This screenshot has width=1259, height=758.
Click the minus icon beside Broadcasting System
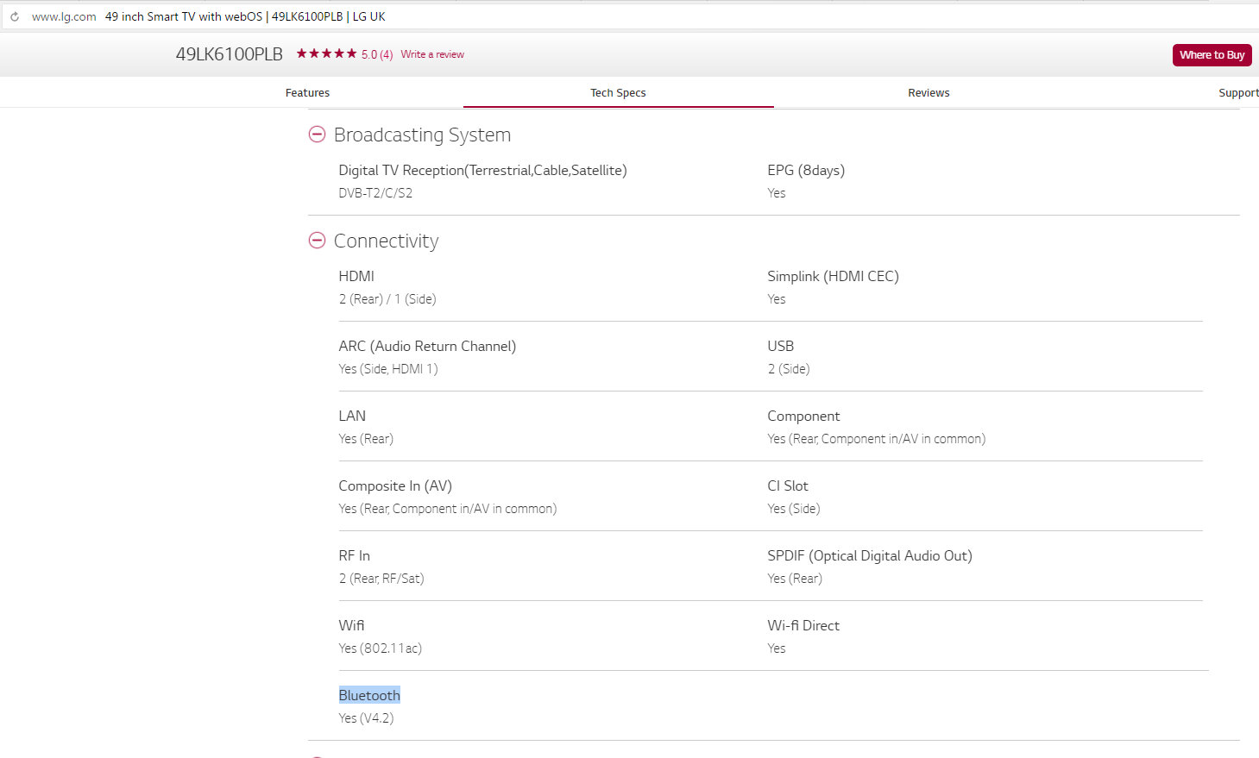[317, 135]
